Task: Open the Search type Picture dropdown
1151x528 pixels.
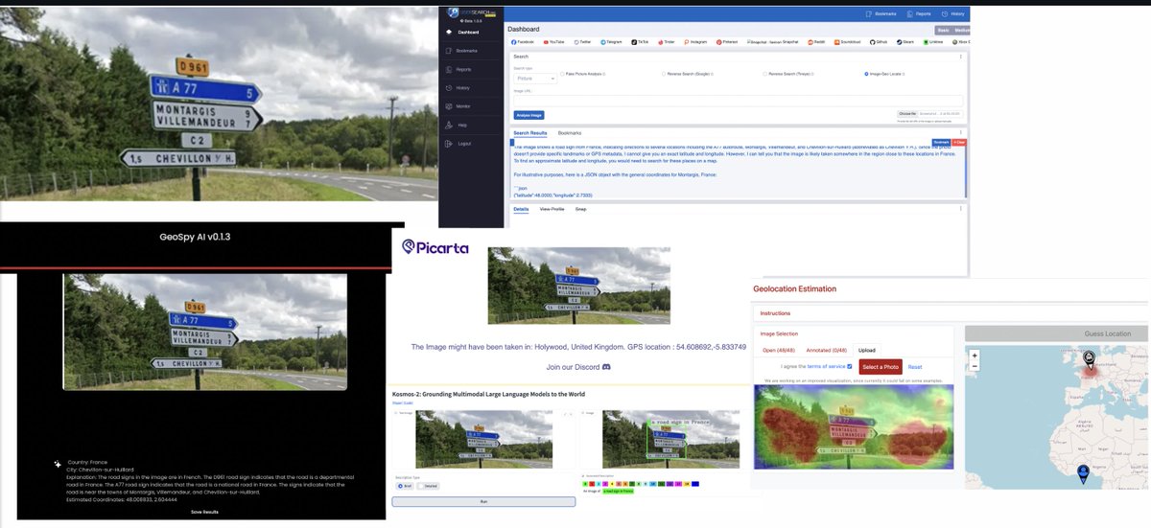Action: (535, 78)
